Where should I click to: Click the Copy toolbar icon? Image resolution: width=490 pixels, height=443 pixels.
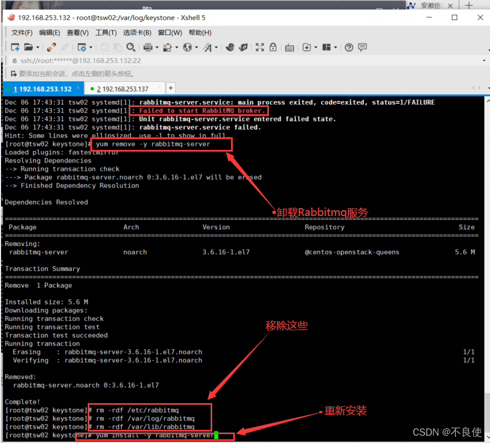105,47
